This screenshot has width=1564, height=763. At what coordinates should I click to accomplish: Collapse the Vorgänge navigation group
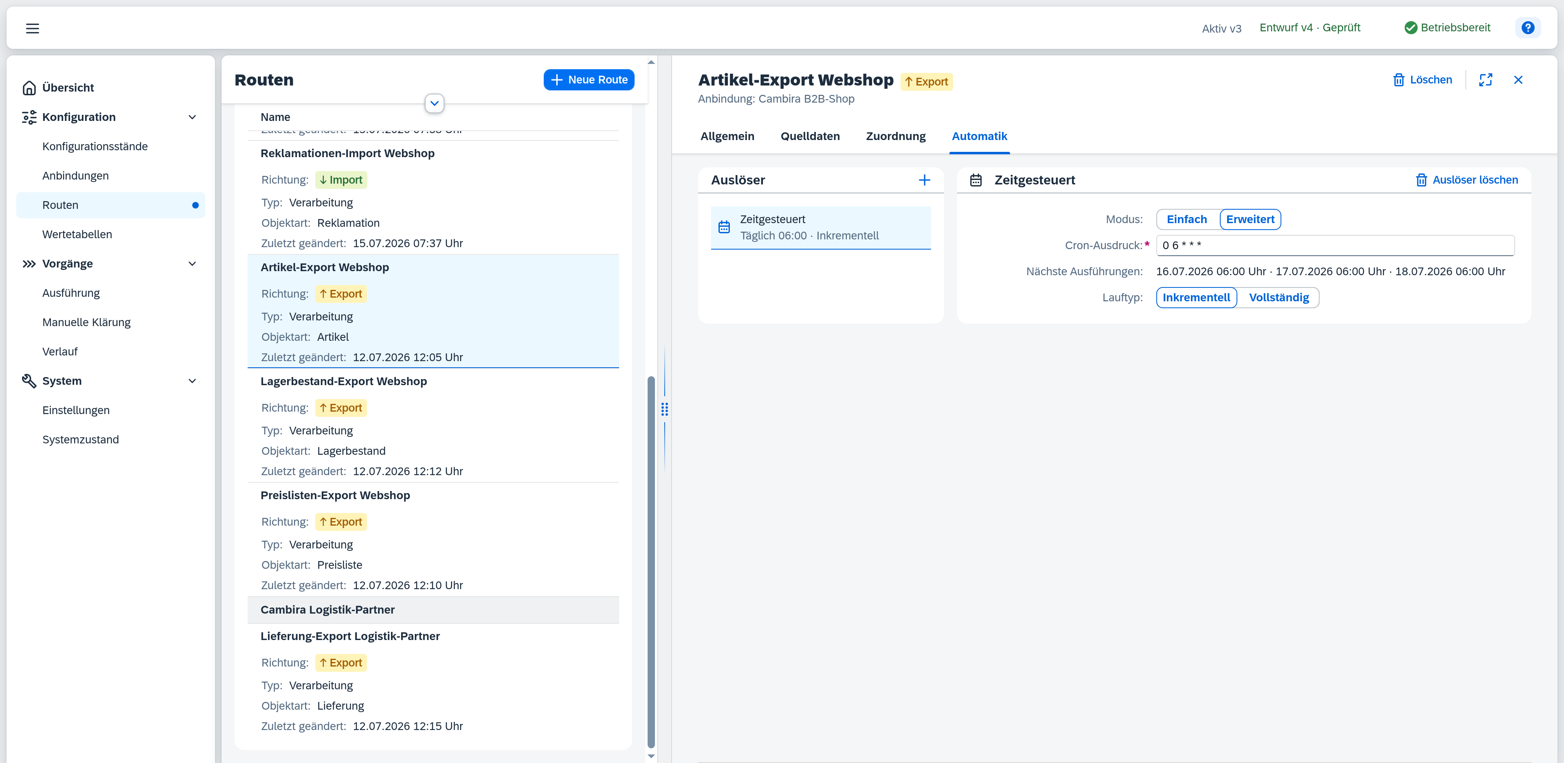(193, 264)
